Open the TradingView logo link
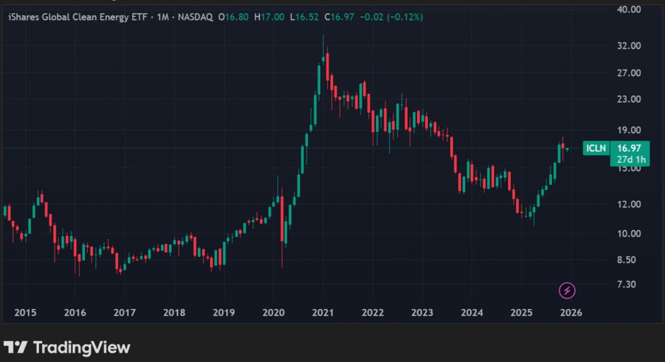This screenshot has height=362, width=665. tap(67, 348)
